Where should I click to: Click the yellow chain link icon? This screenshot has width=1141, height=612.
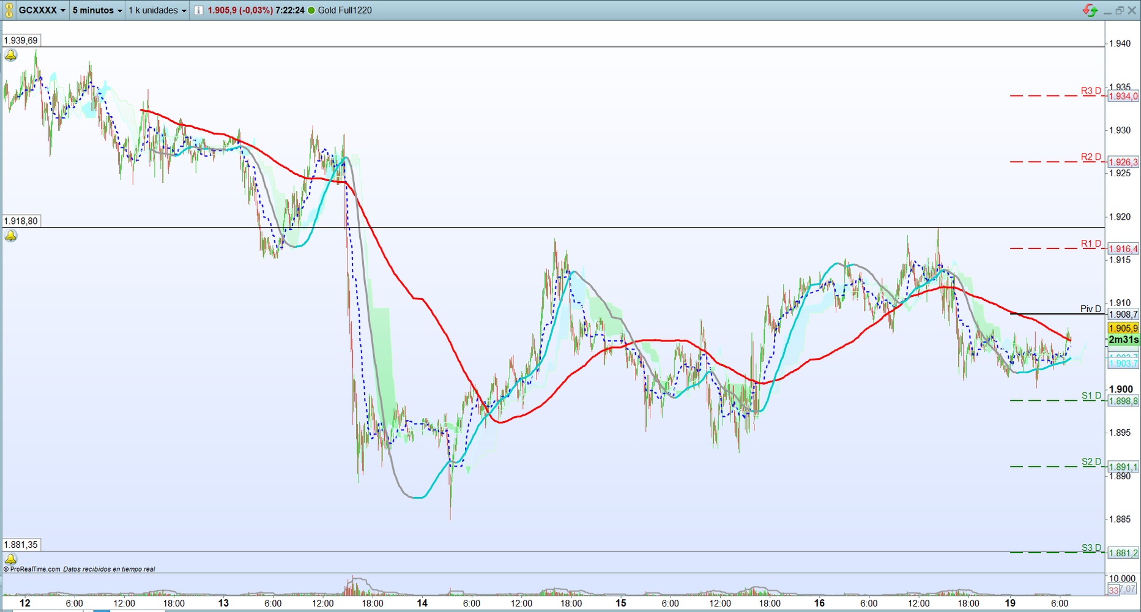[x=9, y=10]
